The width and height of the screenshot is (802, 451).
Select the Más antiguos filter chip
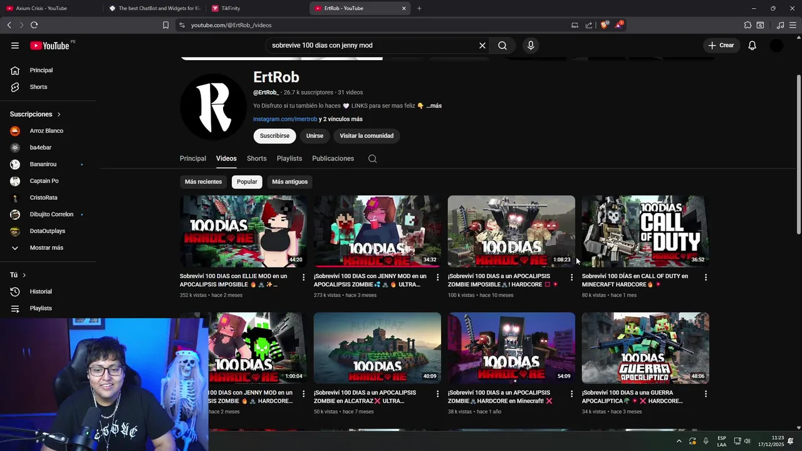[289, 182]
